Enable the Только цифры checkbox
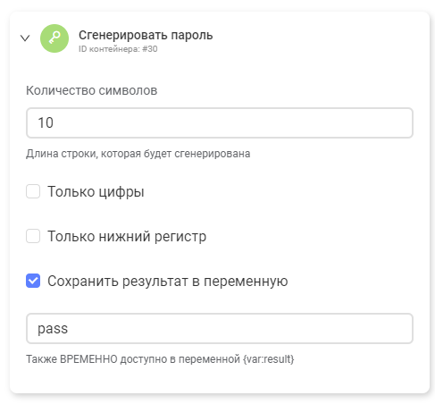This screenshot has width=435, height=404. point(33,191)
